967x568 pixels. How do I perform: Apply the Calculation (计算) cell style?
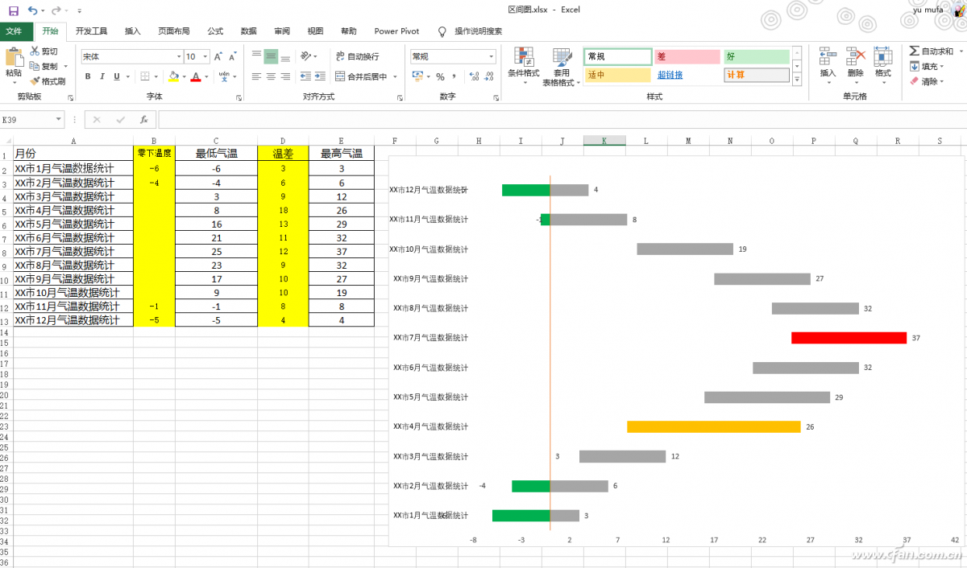757,75
